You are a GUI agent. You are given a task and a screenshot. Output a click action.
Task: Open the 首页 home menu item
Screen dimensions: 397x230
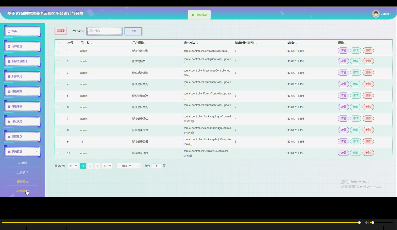[22, 31]
